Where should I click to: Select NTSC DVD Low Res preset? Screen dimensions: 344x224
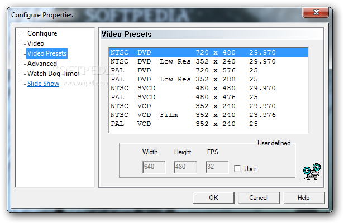click(209, 61)
